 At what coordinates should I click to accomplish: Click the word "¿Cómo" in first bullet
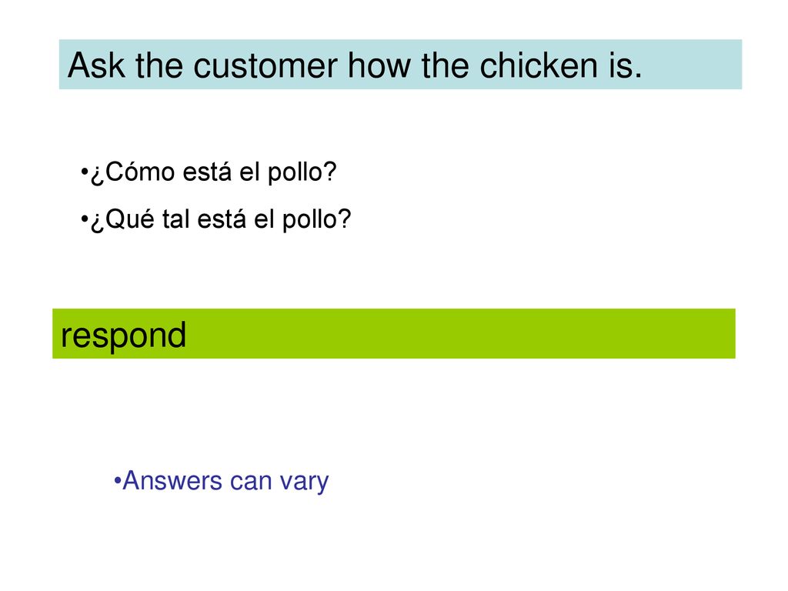click(132, 172)
